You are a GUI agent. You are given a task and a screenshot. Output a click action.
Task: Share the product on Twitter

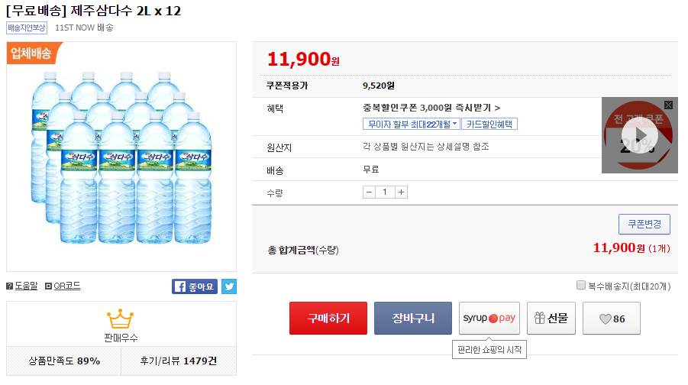point(229,286)
